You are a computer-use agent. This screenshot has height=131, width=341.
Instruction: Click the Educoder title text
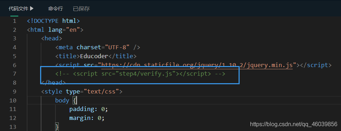pos(94,56)
